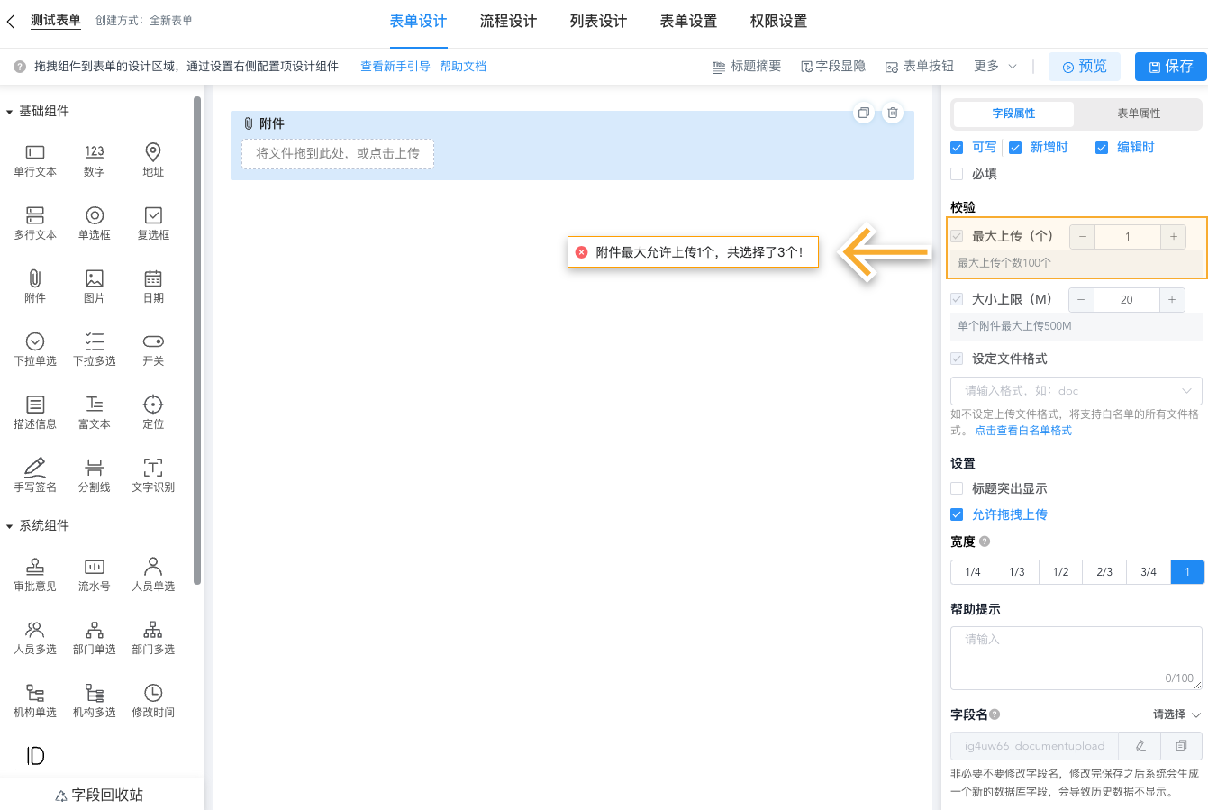Open the 更多 dropdown in toolbar
This screenshot has width=1208, height=810.
(992, 66)
